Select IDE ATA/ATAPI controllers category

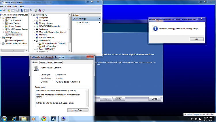[50, 26]
